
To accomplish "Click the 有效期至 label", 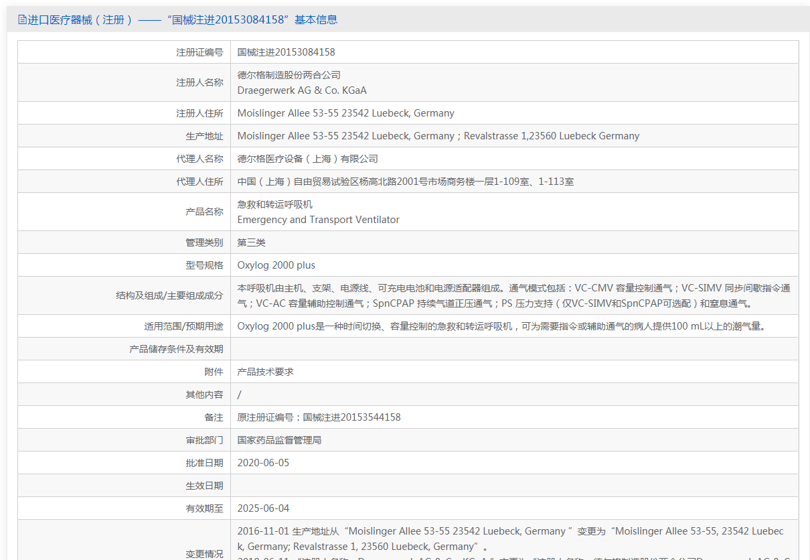I will click(205, 508).
